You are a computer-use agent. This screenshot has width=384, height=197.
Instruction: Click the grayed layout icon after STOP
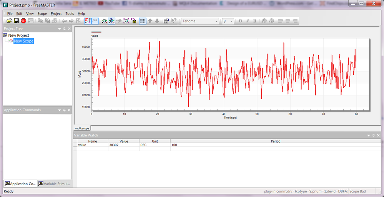coord(31,21)
